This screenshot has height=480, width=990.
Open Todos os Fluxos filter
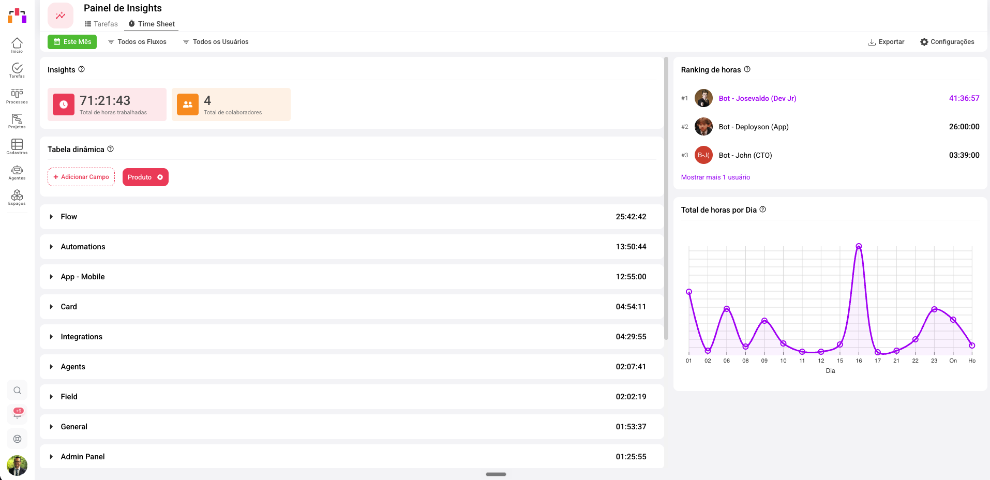tap(137, 42)
